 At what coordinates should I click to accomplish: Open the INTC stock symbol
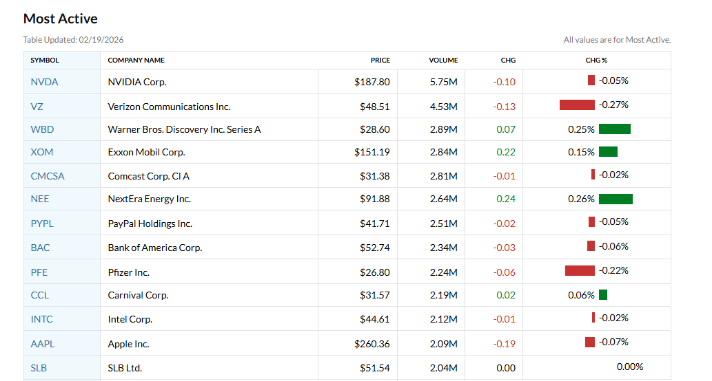[41, 319]
